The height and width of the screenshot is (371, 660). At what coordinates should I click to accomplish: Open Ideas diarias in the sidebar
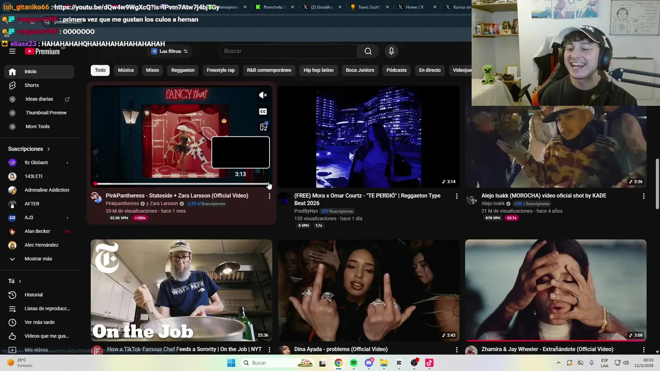[39, 99]
